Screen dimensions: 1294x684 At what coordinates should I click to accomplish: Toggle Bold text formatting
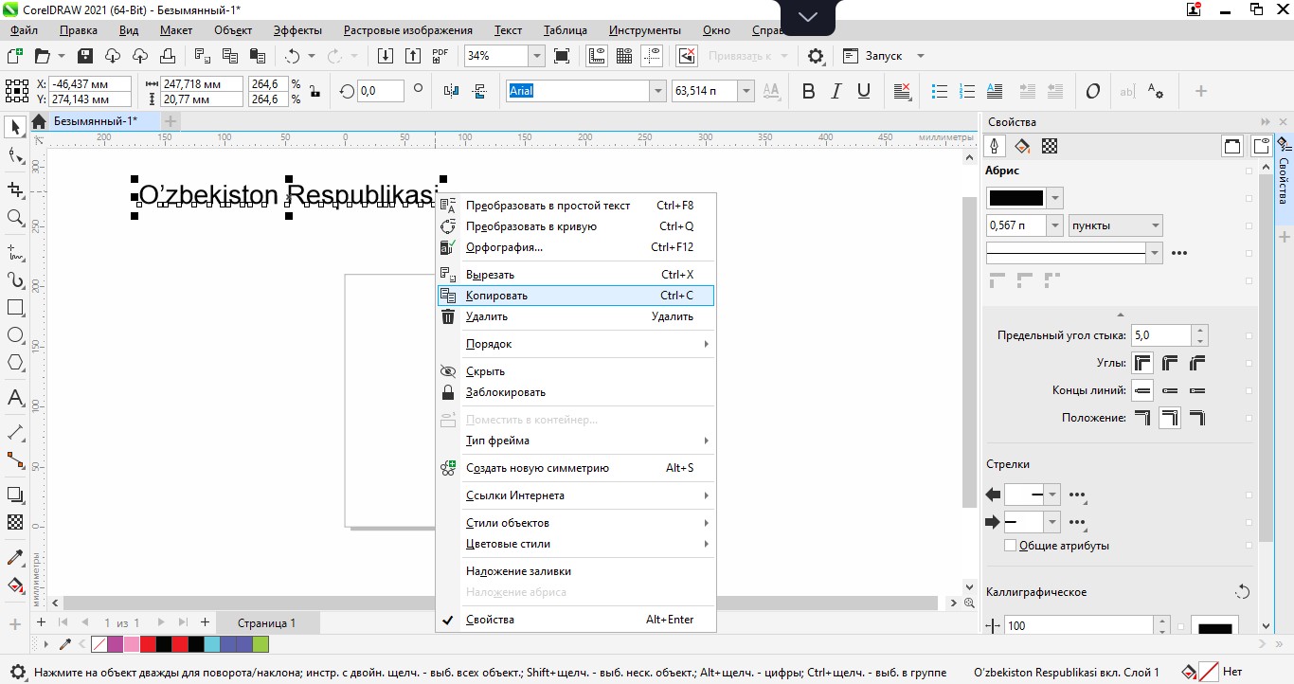click(808, 91)
